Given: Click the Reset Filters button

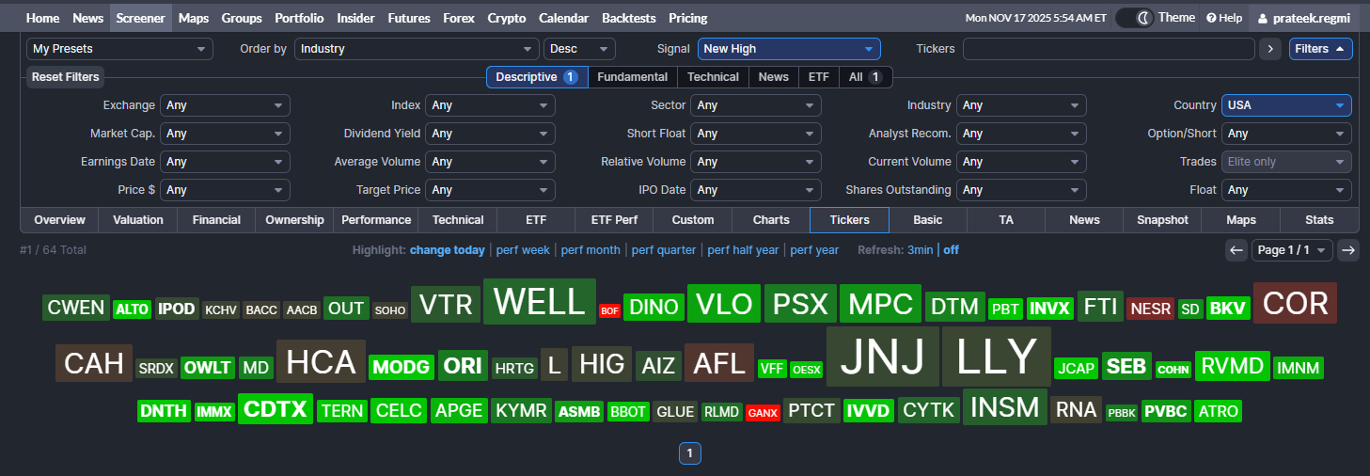Looking at the screenshot, I should [x=66, y=77].
